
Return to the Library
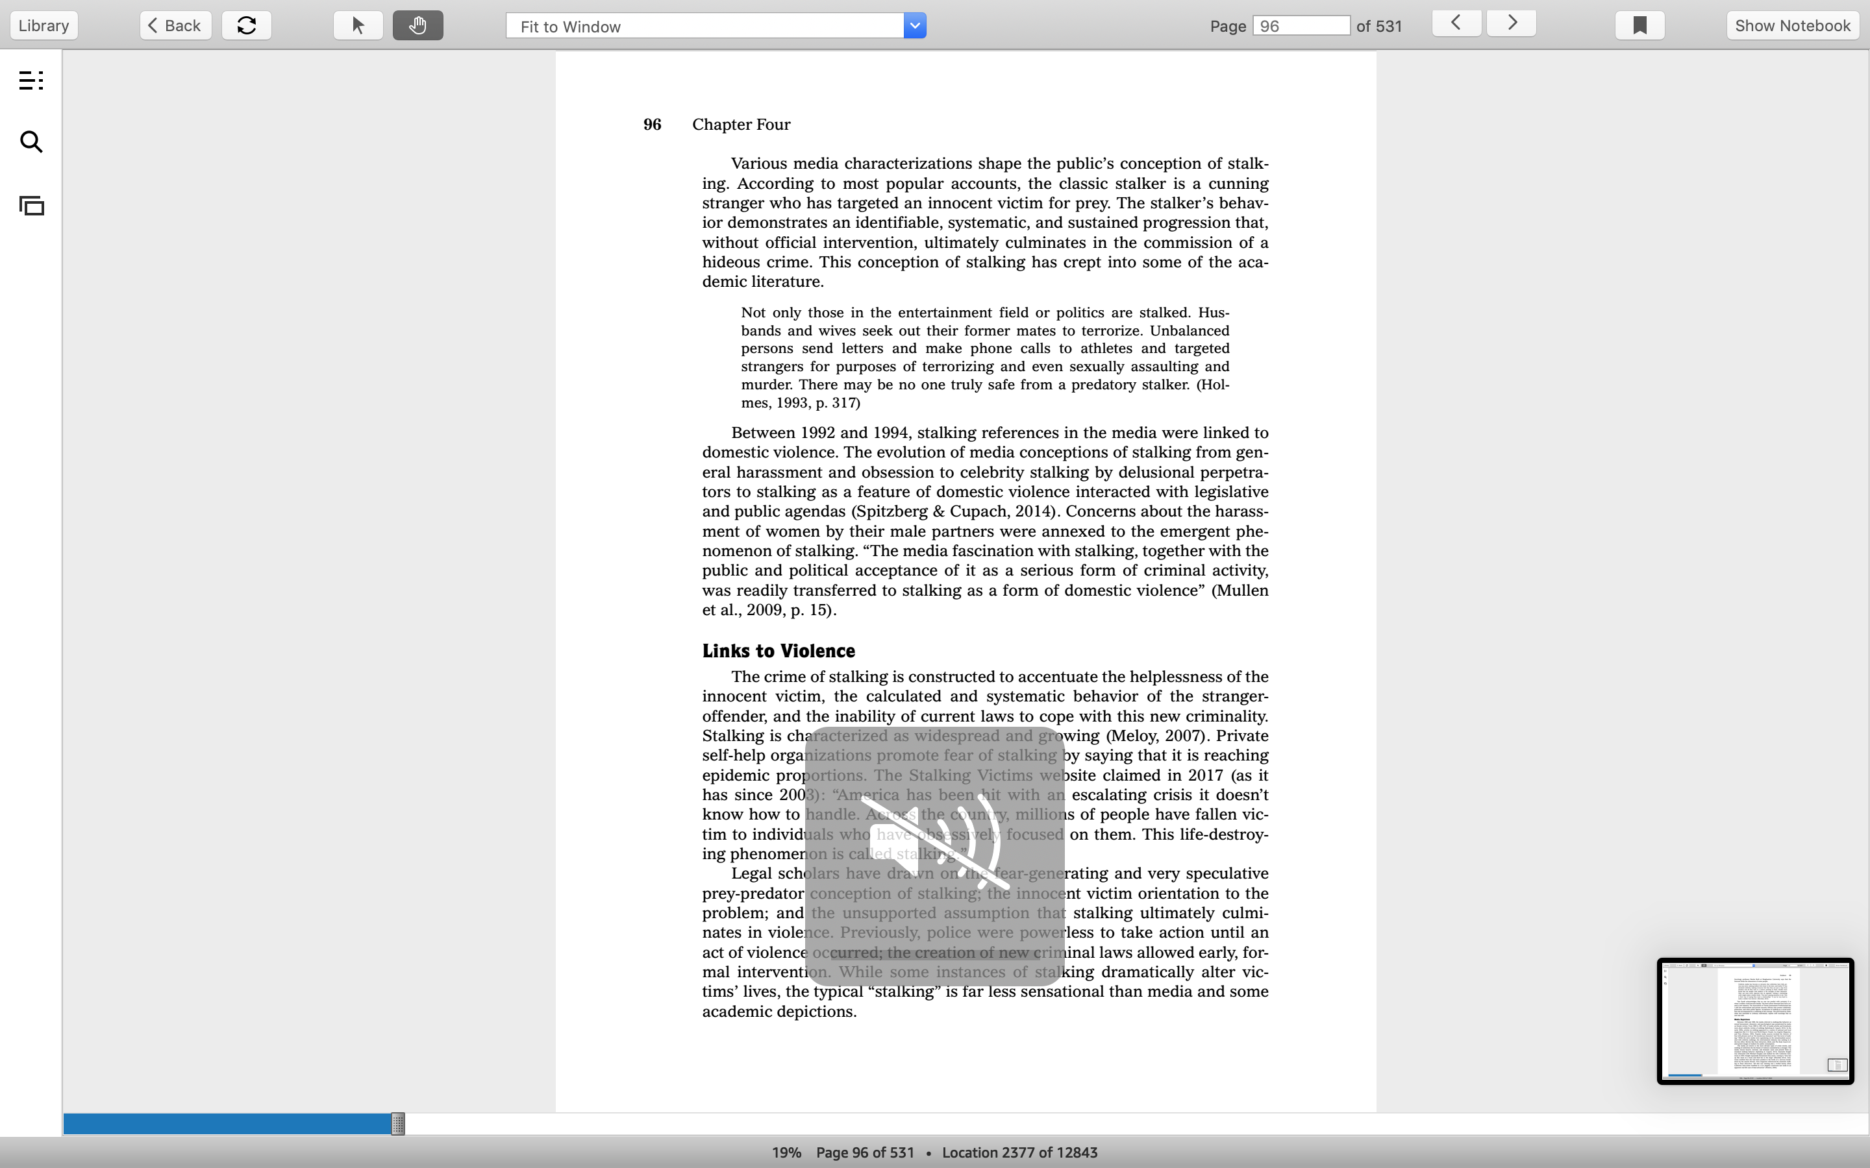44,25
